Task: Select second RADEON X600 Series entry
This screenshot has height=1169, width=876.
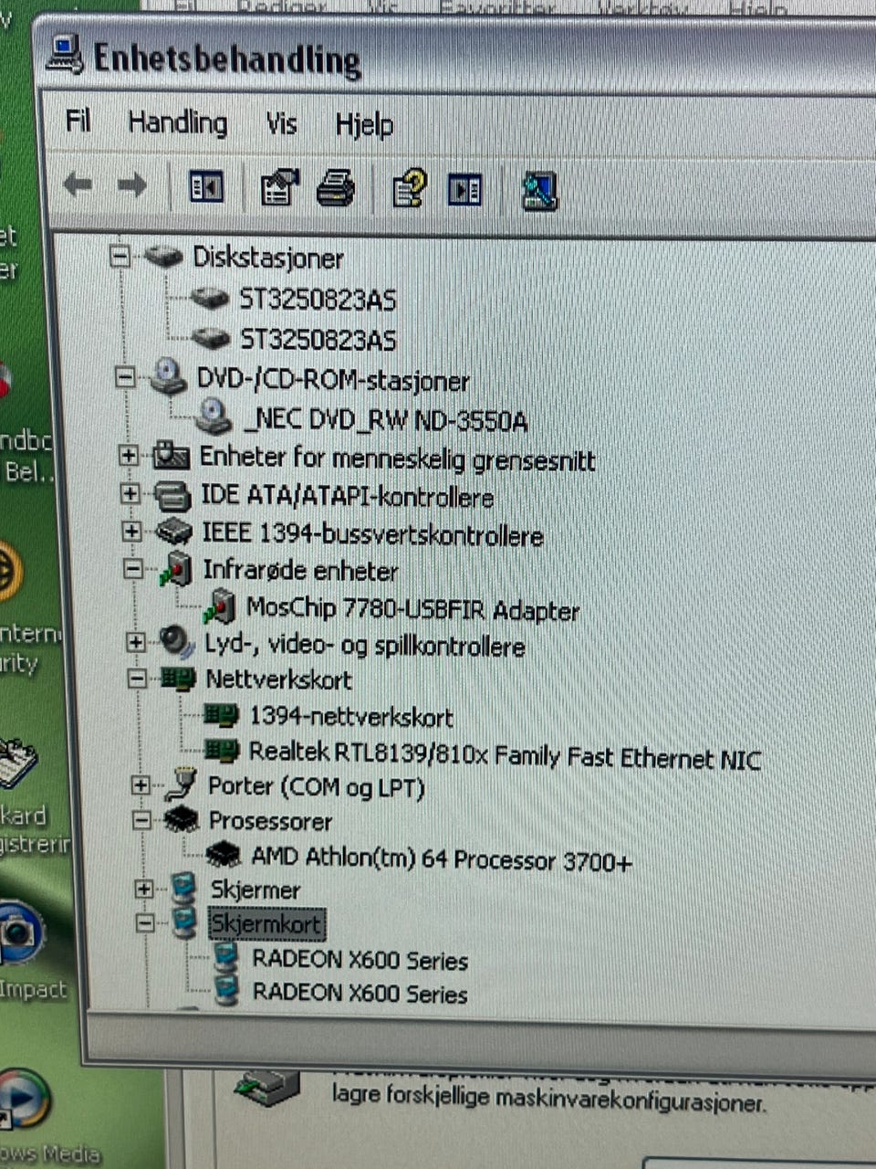Action: click(360, 993)
